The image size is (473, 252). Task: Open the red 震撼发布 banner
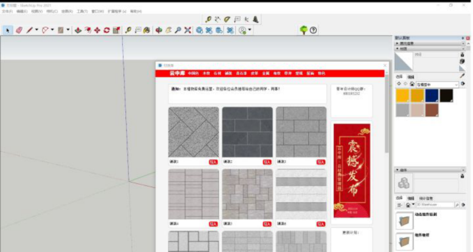click(352, 171)
